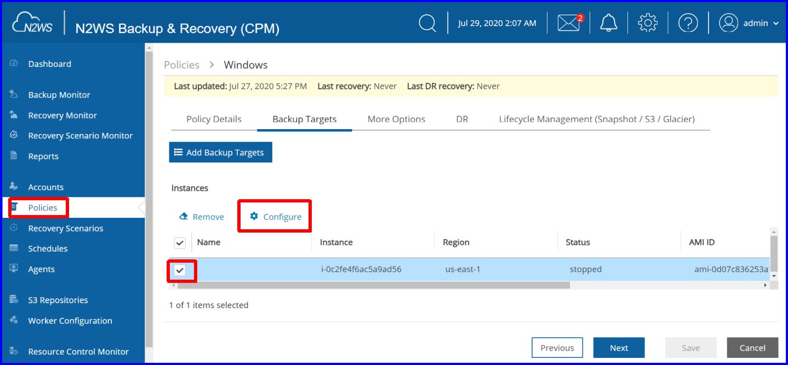Open Recovery Scenarios in the sidebar
The width and height of the screenshot is (788, 365).
click(66, 228)
